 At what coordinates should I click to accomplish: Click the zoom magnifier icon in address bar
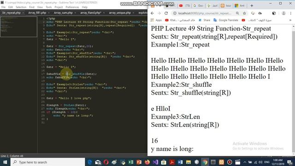pos(237,13)
